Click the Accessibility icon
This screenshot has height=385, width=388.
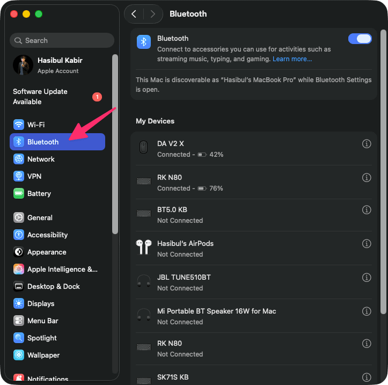point(19,235)
